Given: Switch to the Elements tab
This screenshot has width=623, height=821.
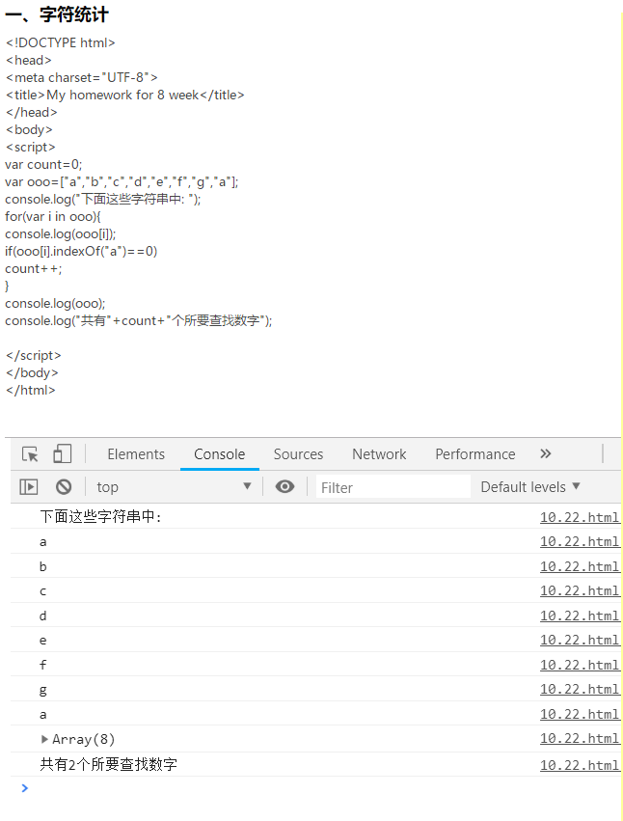Looking at the screenshot, I should [x=136, y=454].
